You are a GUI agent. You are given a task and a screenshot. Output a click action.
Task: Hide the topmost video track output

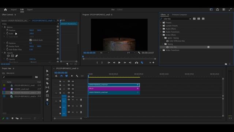click(x=73, y=81)
